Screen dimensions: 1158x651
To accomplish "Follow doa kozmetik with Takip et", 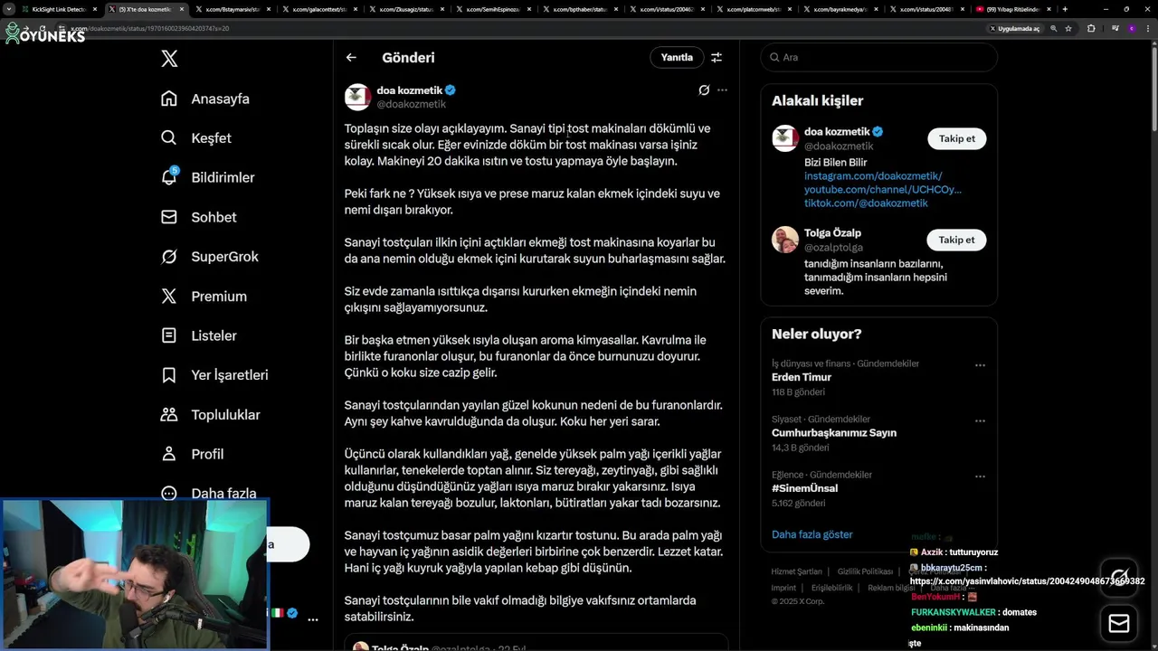I will [x=956, y=138].
